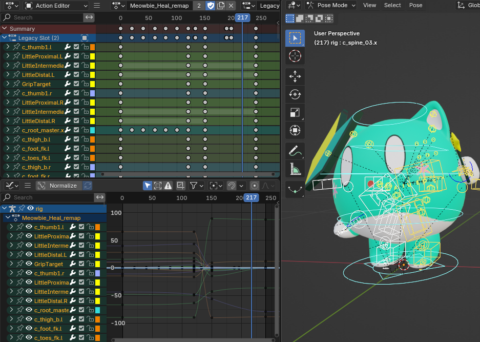
Task: Click the wrench icon on Graph Editor c_thumb1.r row
Action: [73, 273]
